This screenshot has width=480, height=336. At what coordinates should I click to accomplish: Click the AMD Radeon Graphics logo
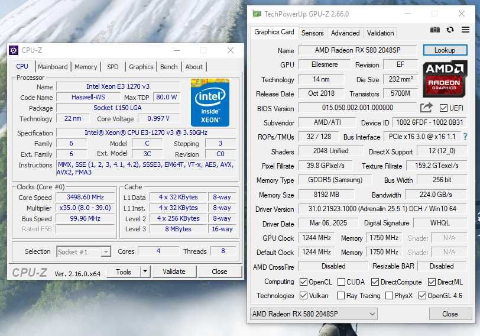(445, 79)
